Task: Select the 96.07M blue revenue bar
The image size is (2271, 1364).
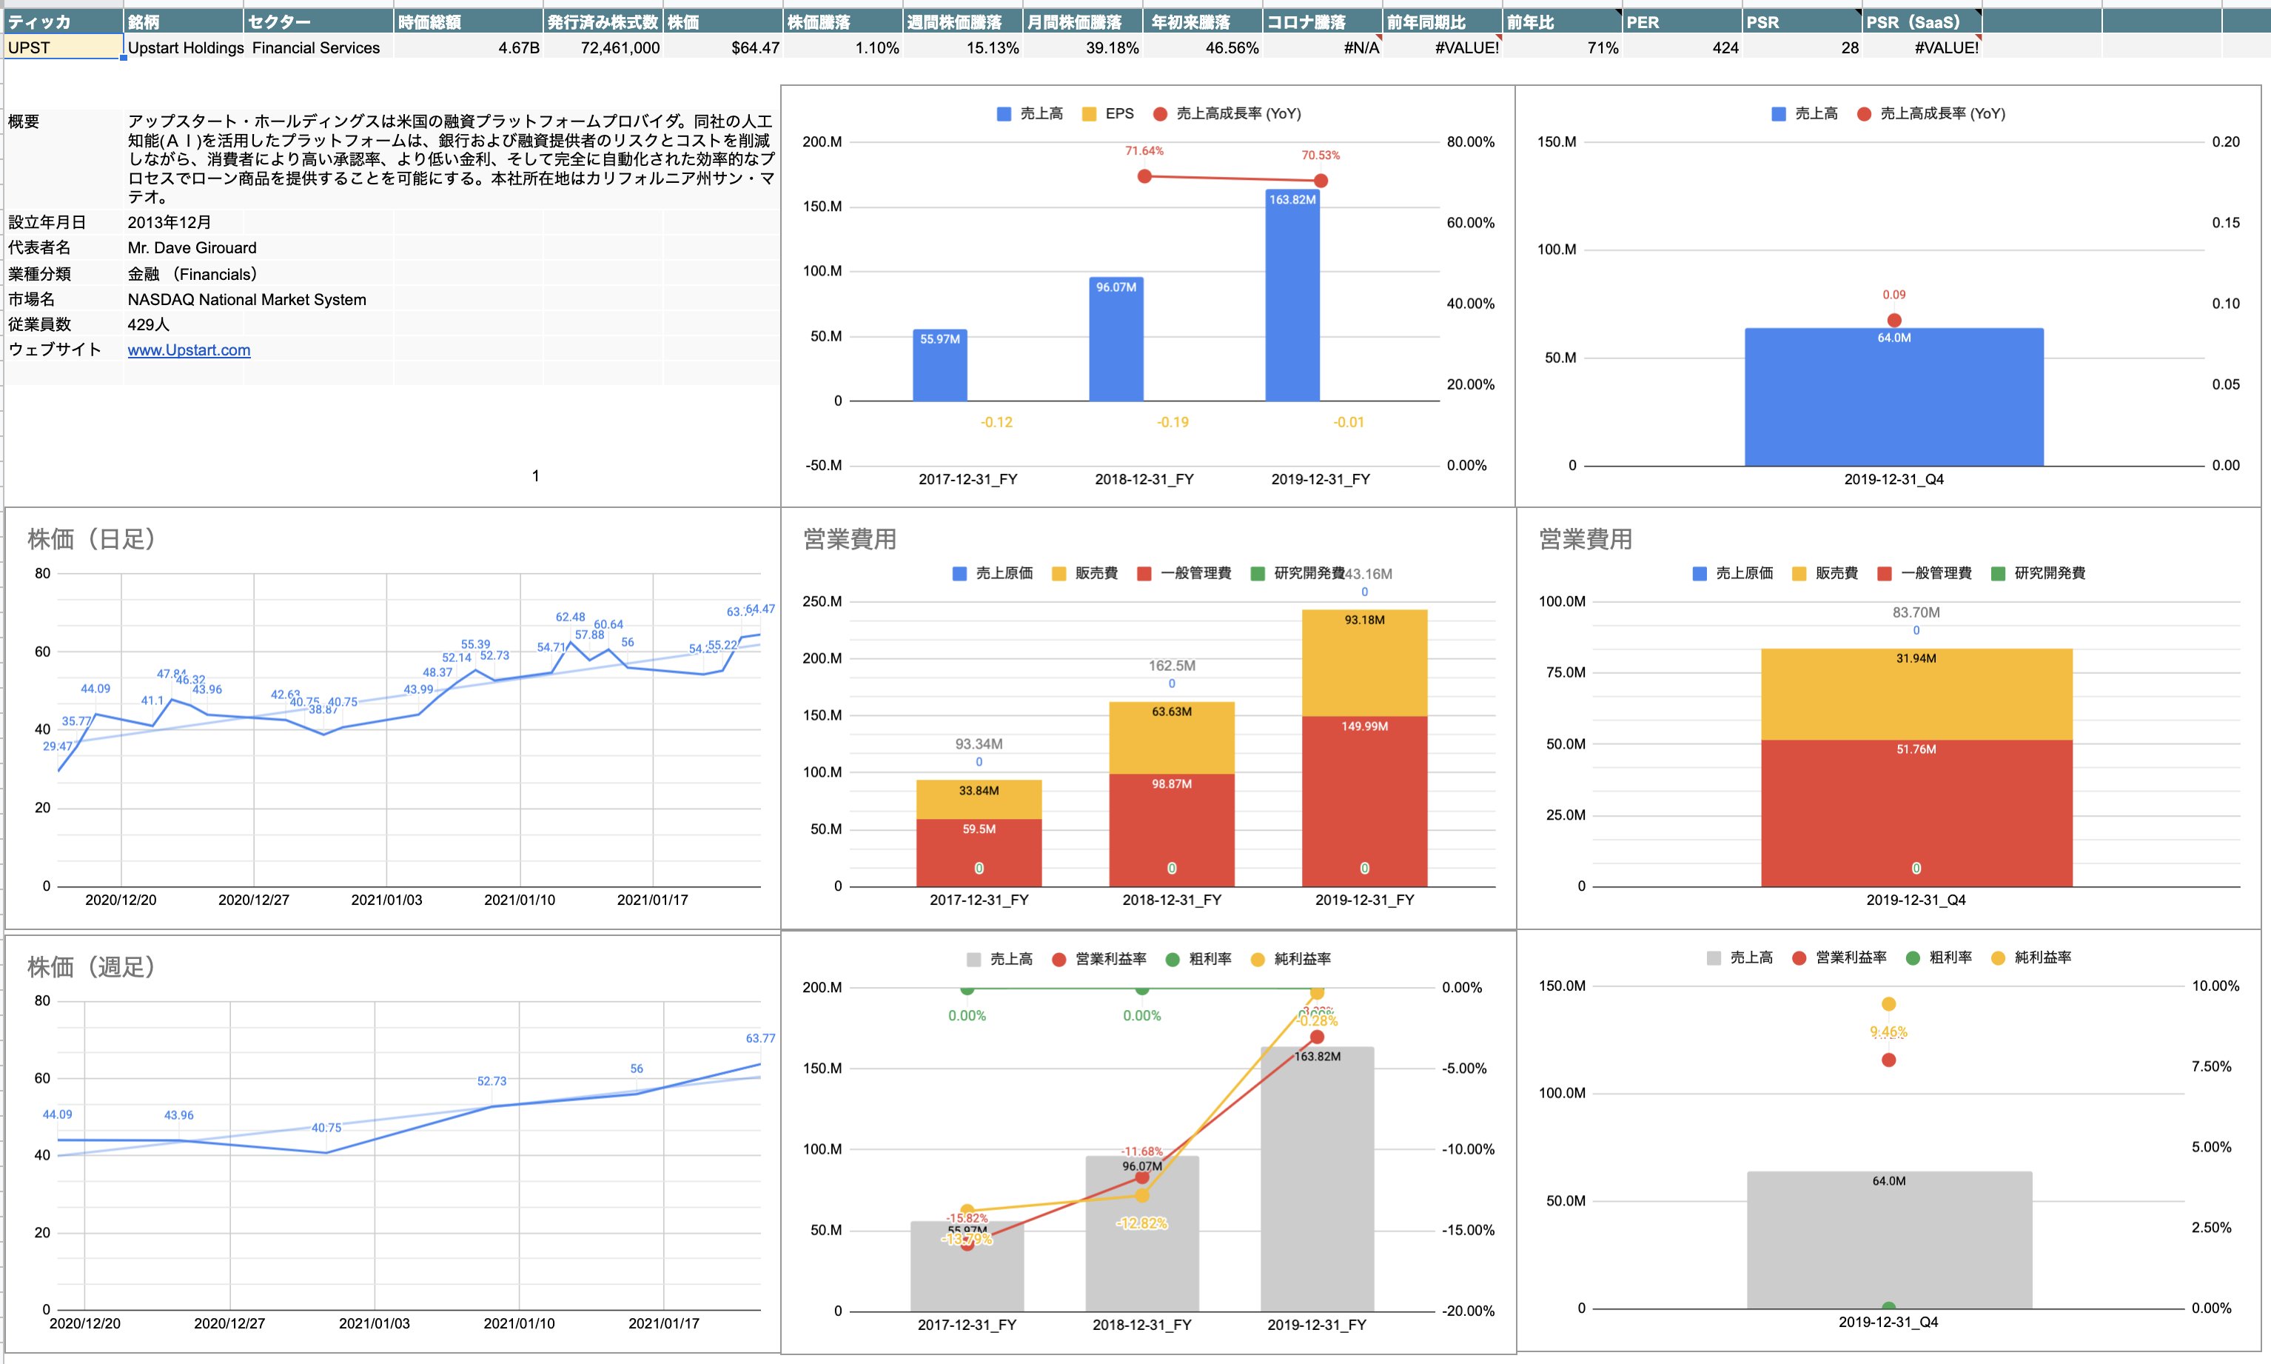Action: click(x=1116, y=339)
